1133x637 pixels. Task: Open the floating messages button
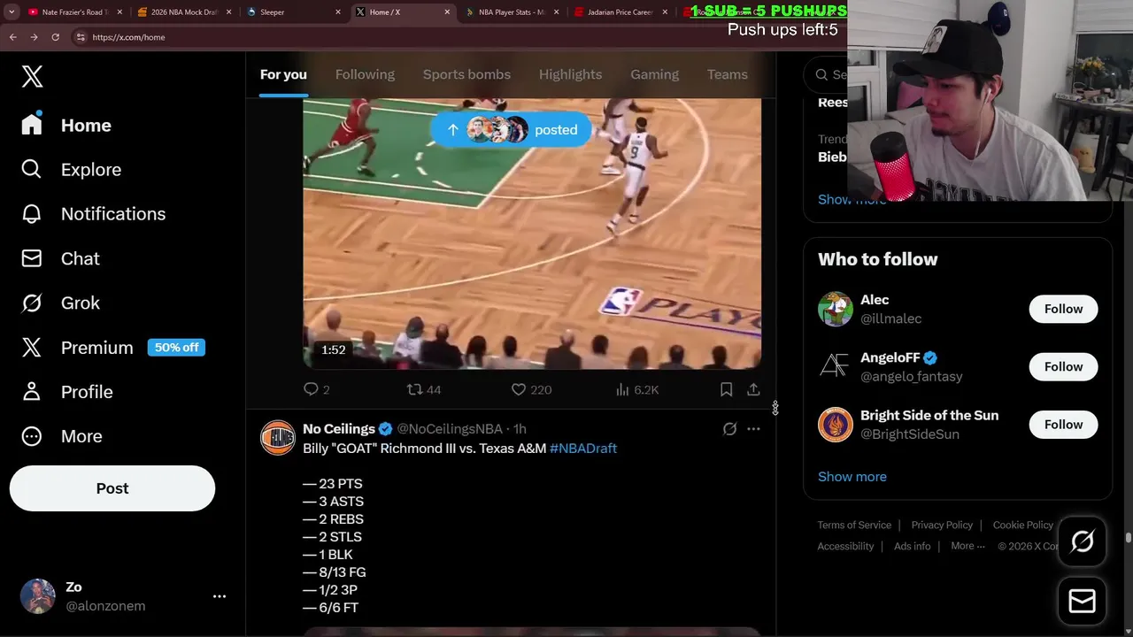pos(1082,602)
